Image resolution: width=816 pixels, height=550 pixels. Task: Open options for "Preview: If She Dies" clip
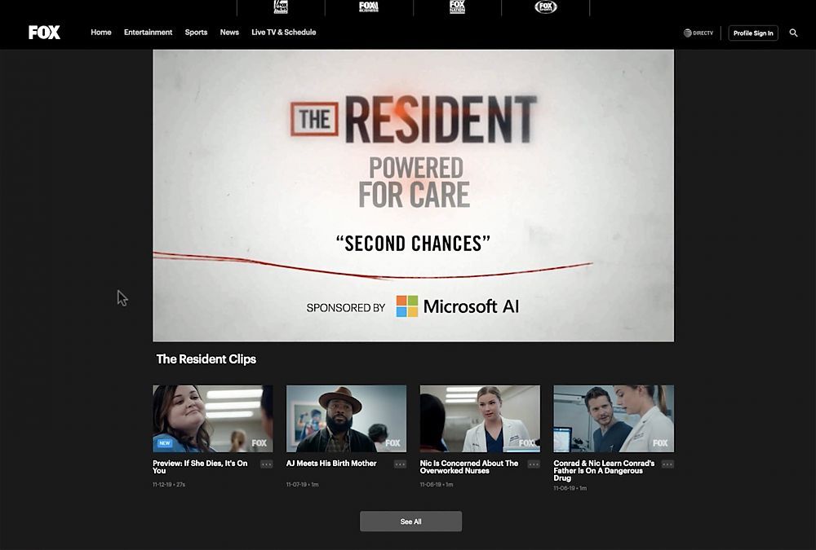click(x=266, y=464)
